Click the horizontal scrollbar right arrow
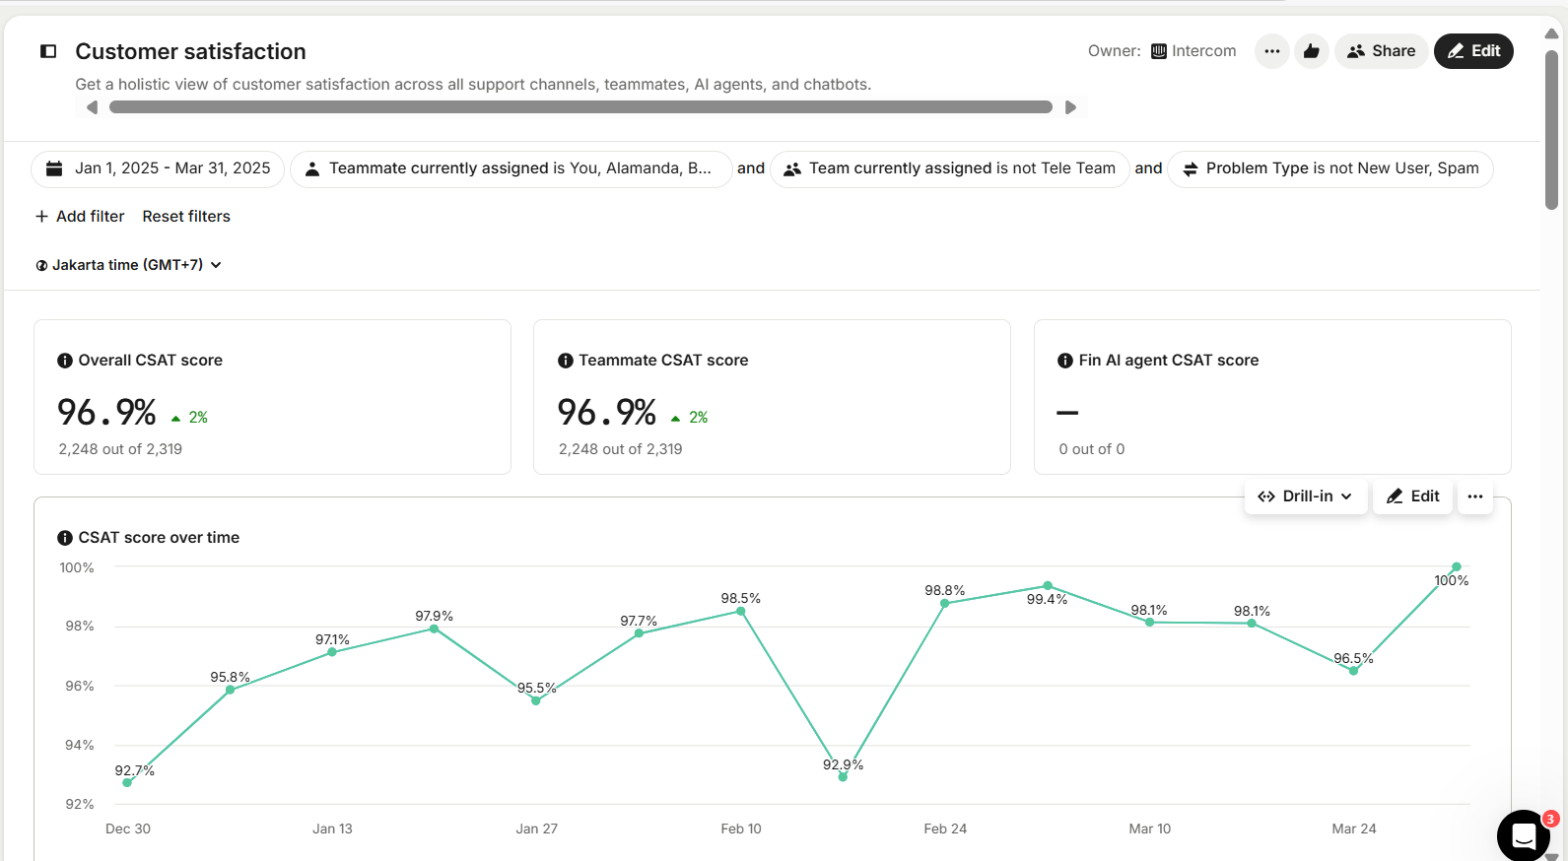Screen dimensions: 1568x861 pyautogui.click(x=1070, y=107)
